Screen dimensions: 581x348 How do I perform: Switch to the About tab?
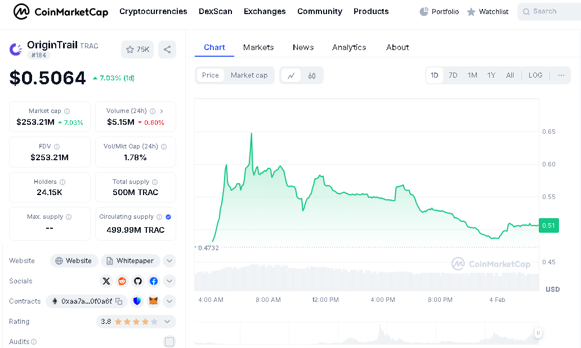[397, 47]
